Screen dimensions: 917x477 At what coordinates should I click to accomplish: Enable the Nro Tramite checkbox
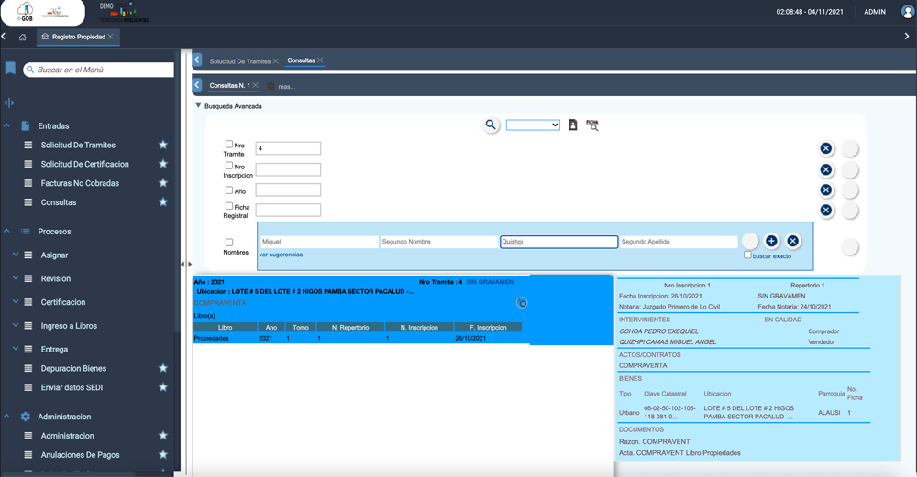point(229,145)
